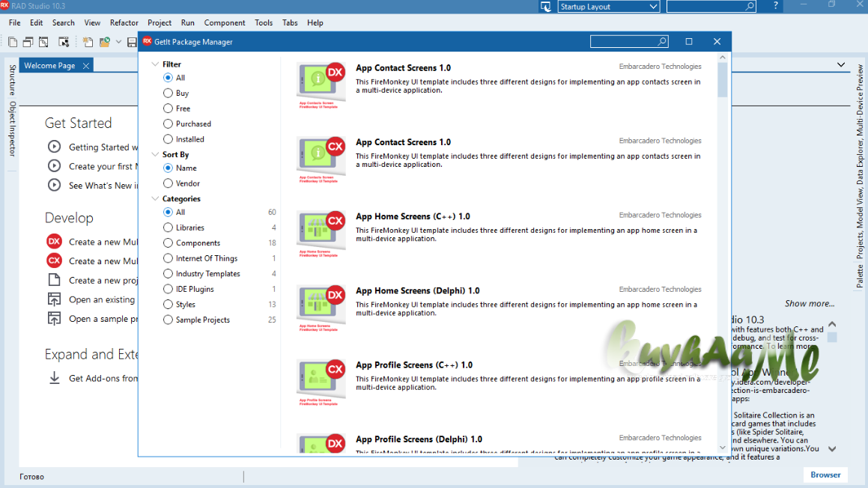The image size is (868, 488).
Task: Open the Project menu
Action: pos(160,22)
